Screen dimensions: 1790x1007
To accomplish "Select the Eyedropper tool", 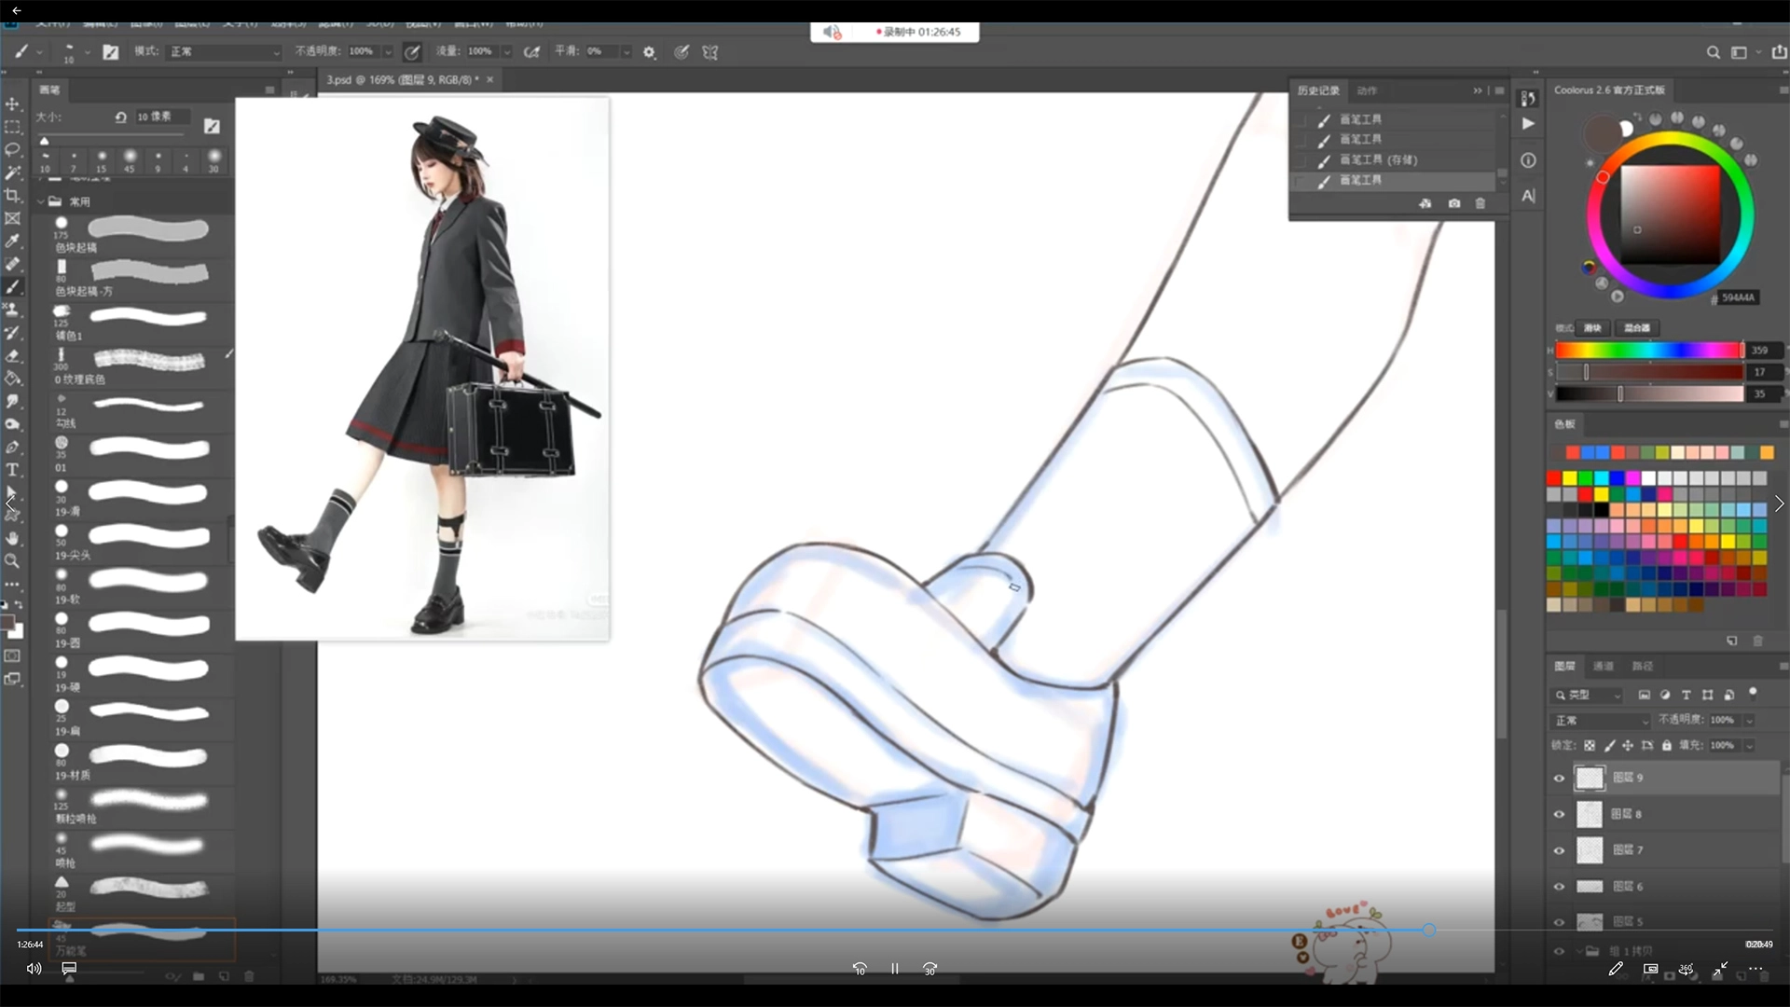I will pyautogui.click(x=13, y=241).
